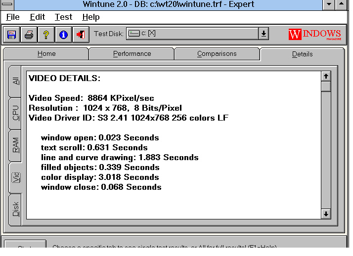
Task: Select the Disk side tab
Action: (x=15, y=209)
